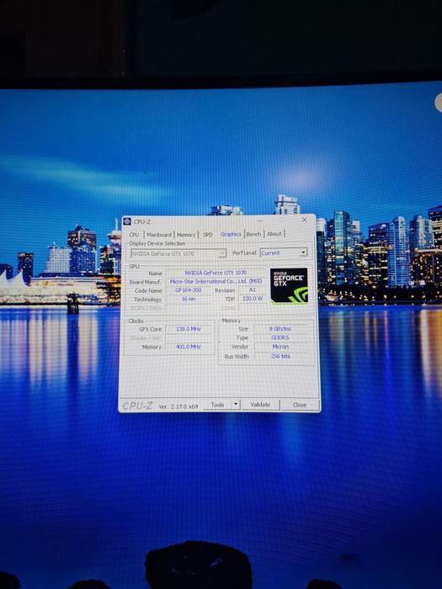This screenshot has width=442, height=589.
Task: Open the Display Device Selection dropdown
Action: pos(178,253)
